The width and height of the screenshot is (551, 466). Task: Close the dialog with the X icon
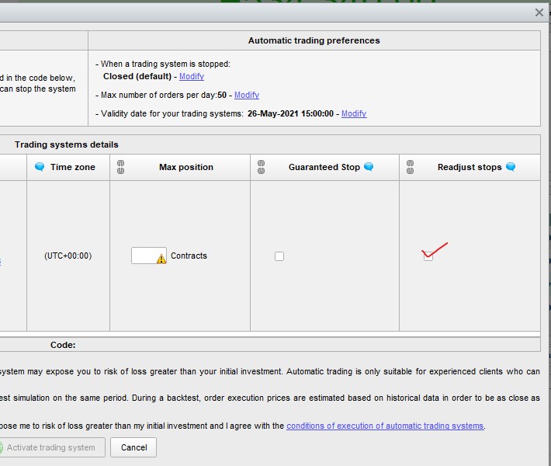[x=539, y=12]
